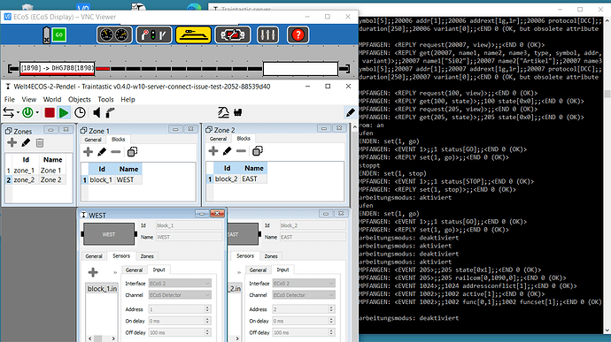Add a new zone in Zones panel
The height and width of the screenshot is (342, 611).
click(12, 143)
